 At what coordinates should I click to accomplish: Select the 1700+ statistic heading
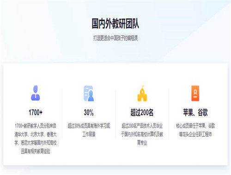tap(36, 112)
